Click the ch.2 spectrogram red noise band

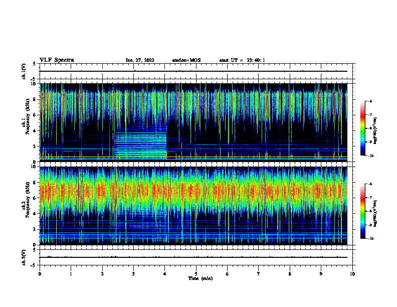pos(193,191)
